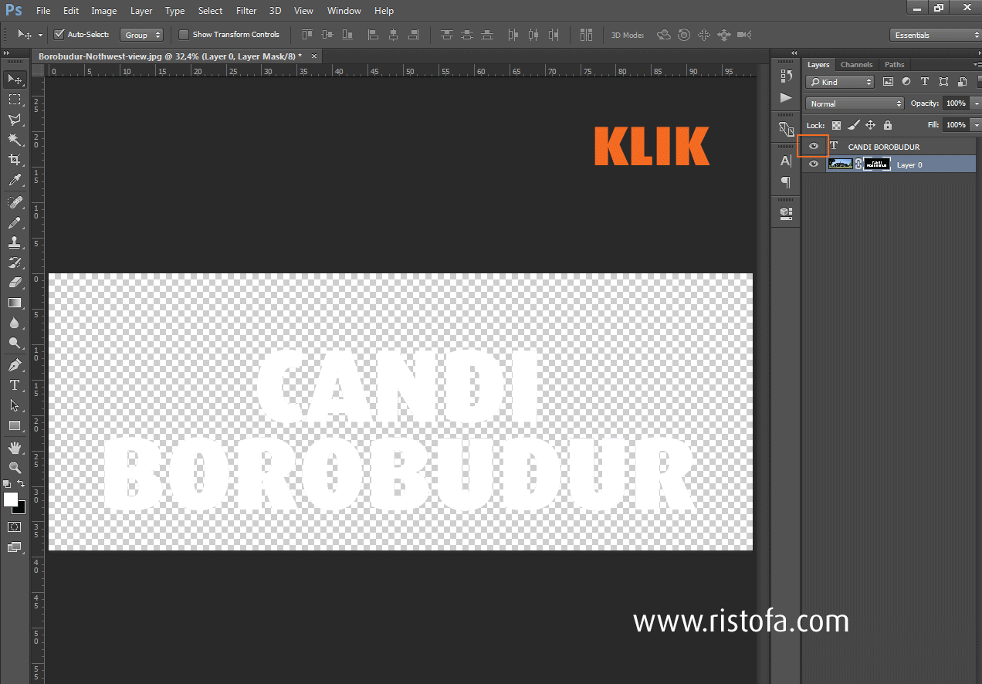Select the Hand tool

click(14, 446)
